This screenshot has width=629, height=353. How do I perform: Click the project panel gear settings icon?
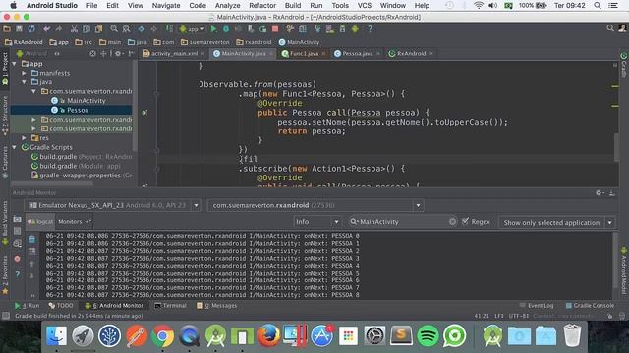[x=118, y=53]
